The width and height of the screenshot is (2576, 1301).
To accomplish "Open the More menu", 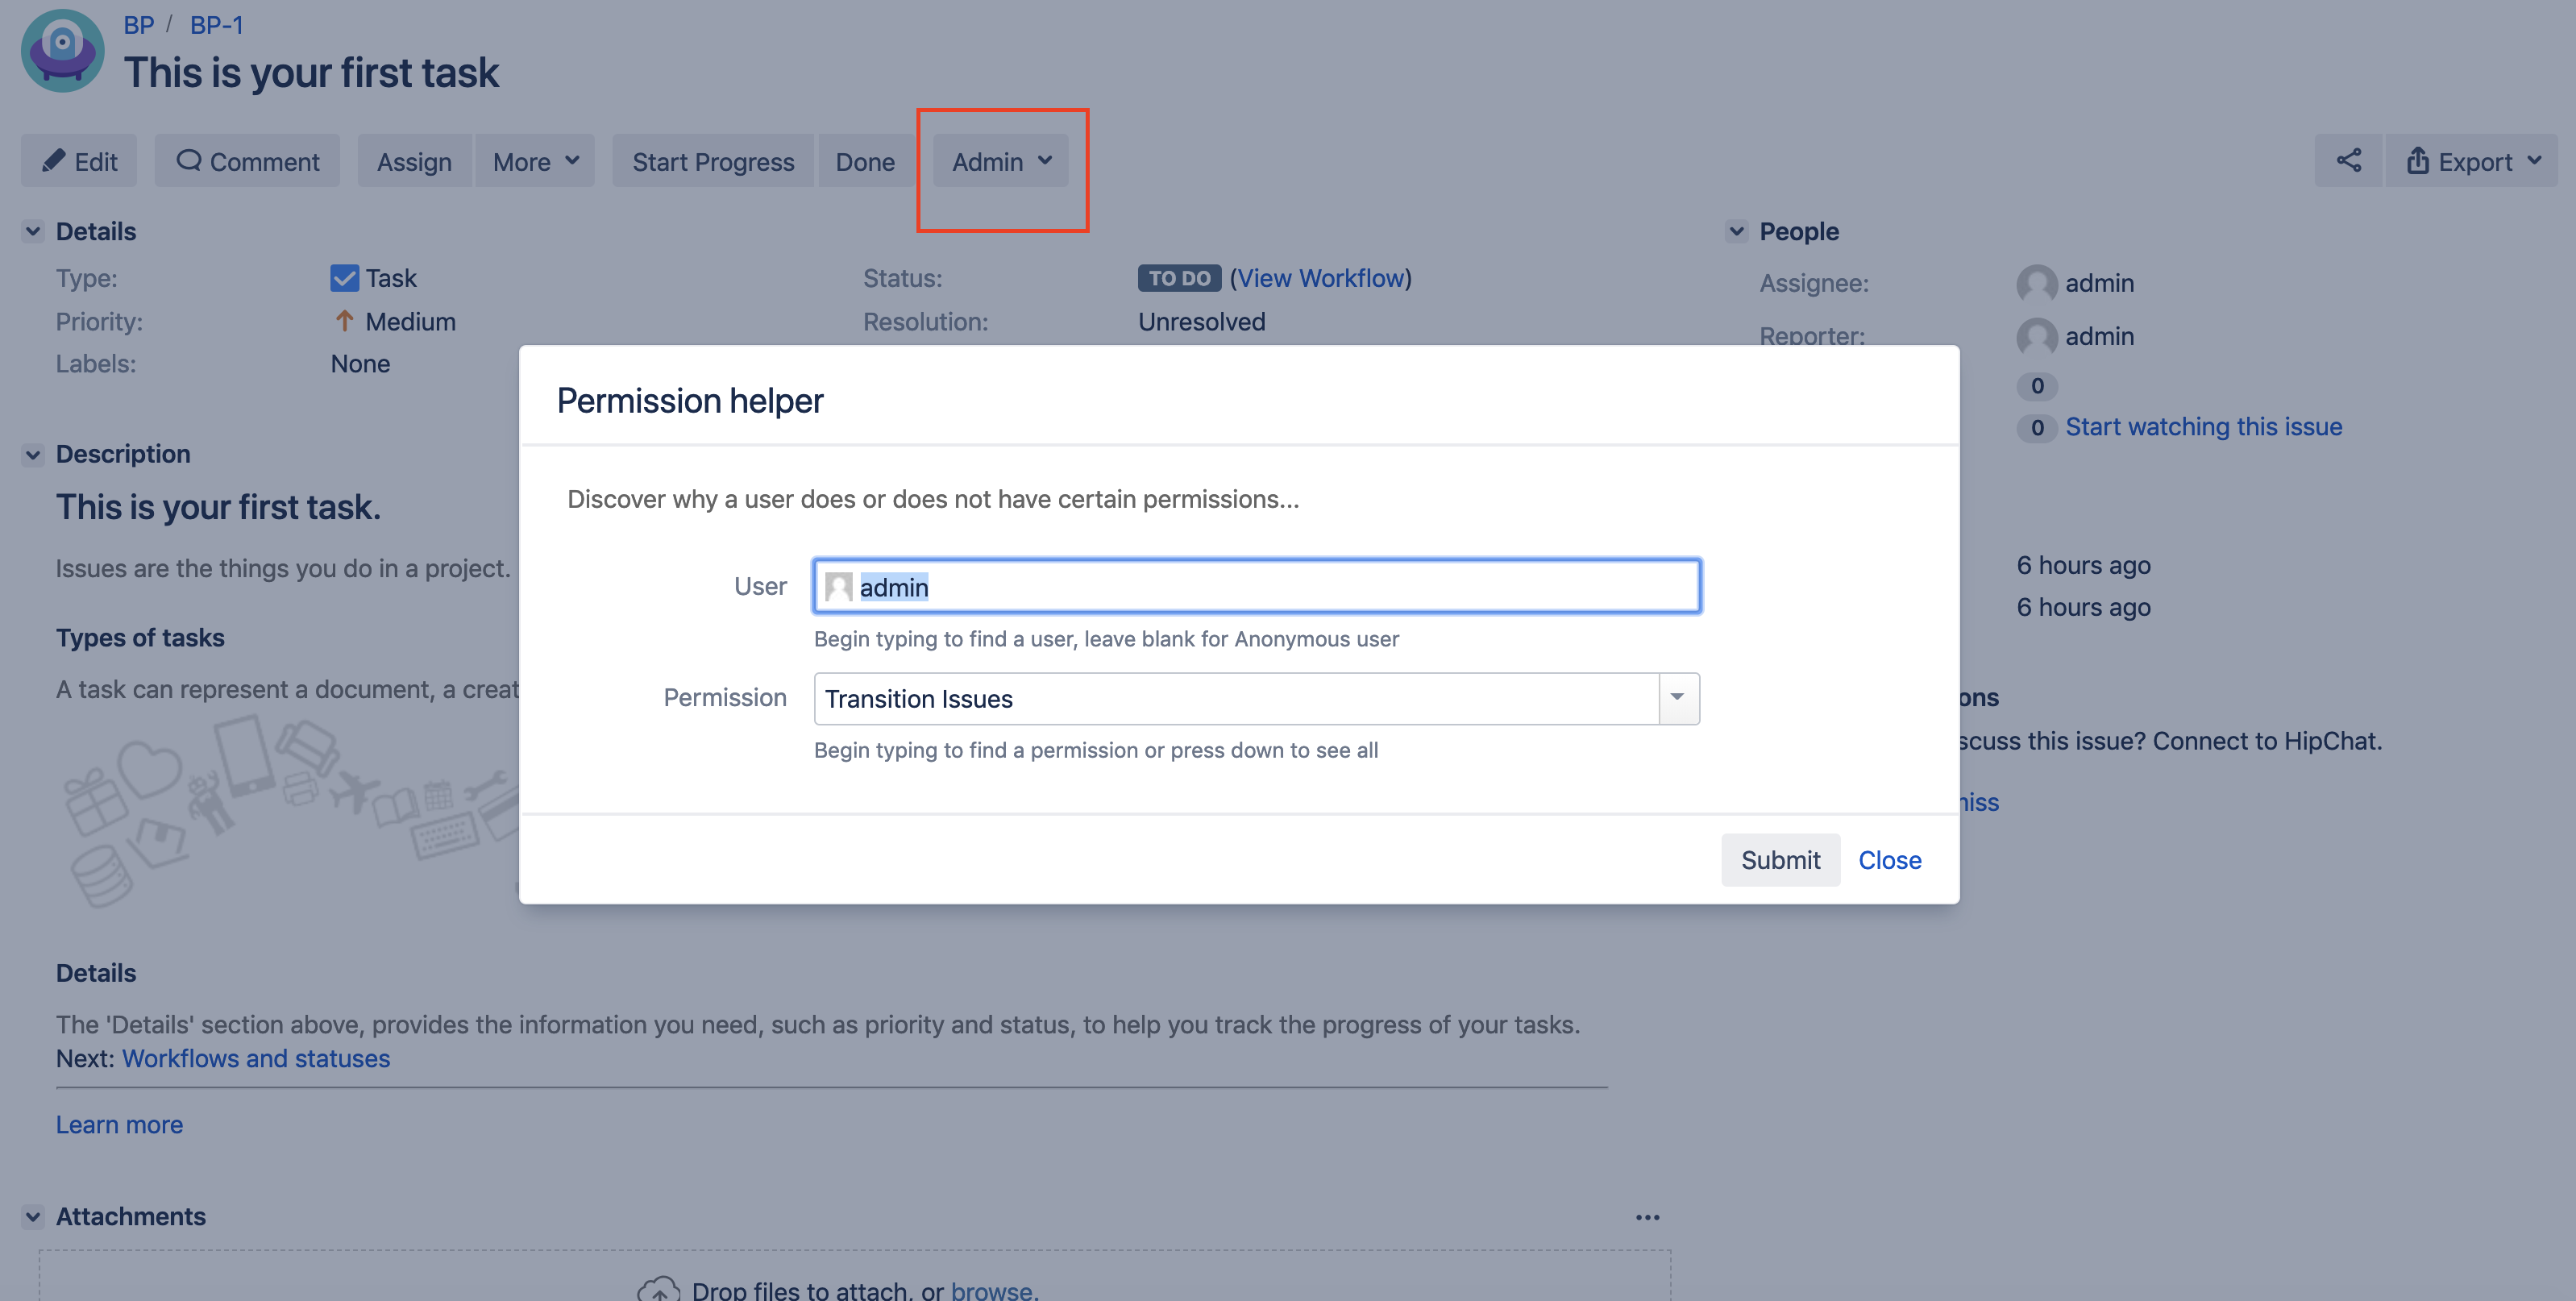I will [x=534, y=160].
